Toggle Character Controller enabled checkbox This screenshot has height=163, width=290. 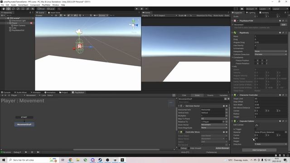click(x=238, y=95)
